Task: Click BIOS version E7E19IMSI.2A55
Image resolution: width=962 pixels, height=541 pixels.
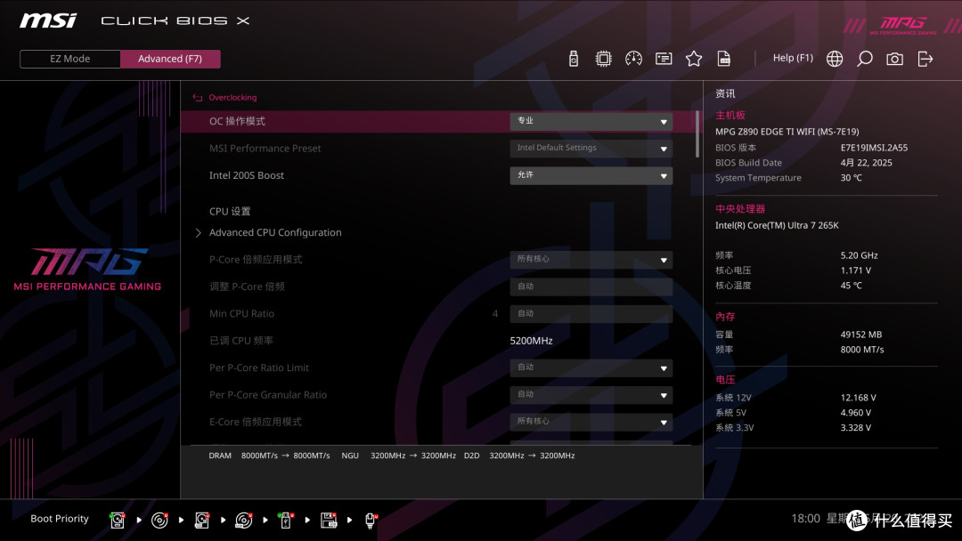Action: [875, 148]
